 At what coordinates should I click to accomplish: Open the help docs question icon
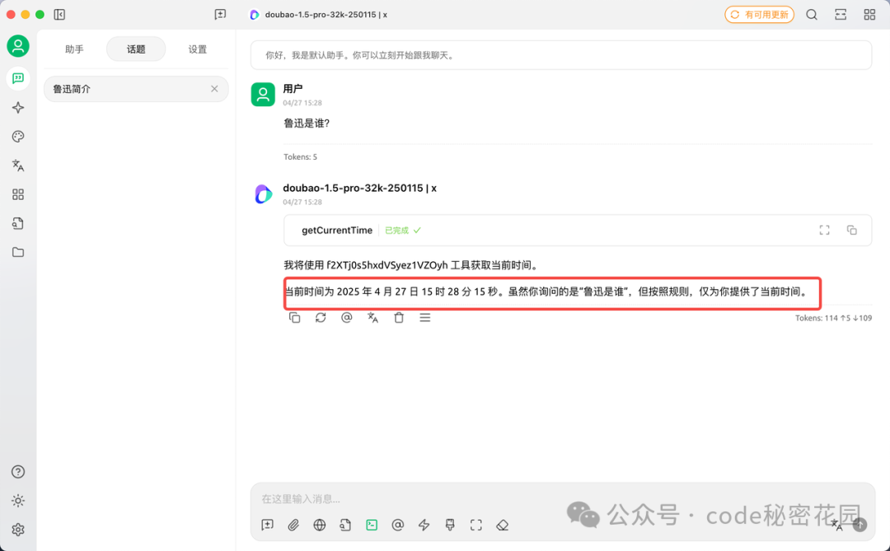(x=18, y=472)
